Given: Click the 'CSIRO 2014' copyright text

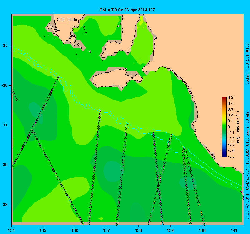Looking at the screenshot, I should point(247,204).
